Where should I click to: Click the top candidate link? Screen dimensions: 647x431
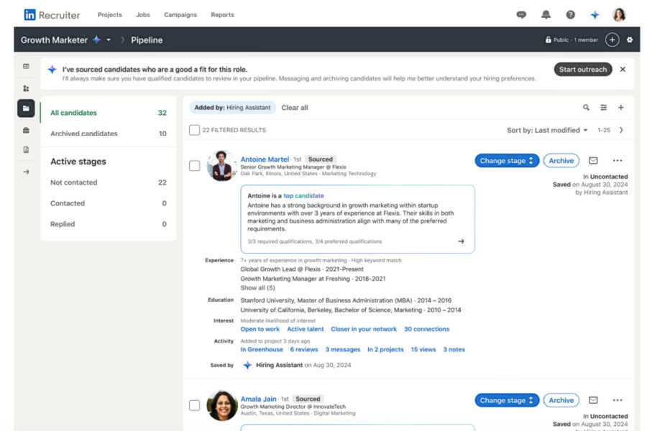pyautogui.click(x=303, y=196)
